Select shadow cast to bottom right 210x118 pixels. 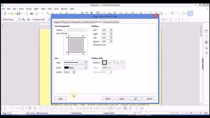tap(109, 63)
